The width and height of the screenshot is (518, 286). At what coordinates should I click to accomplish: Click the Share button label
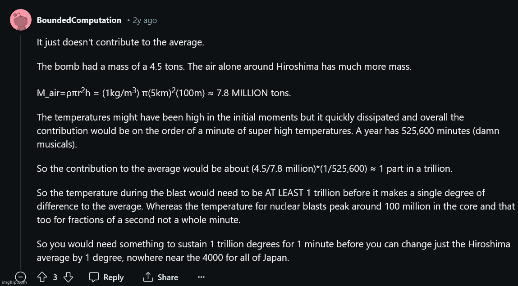(168, 277)
